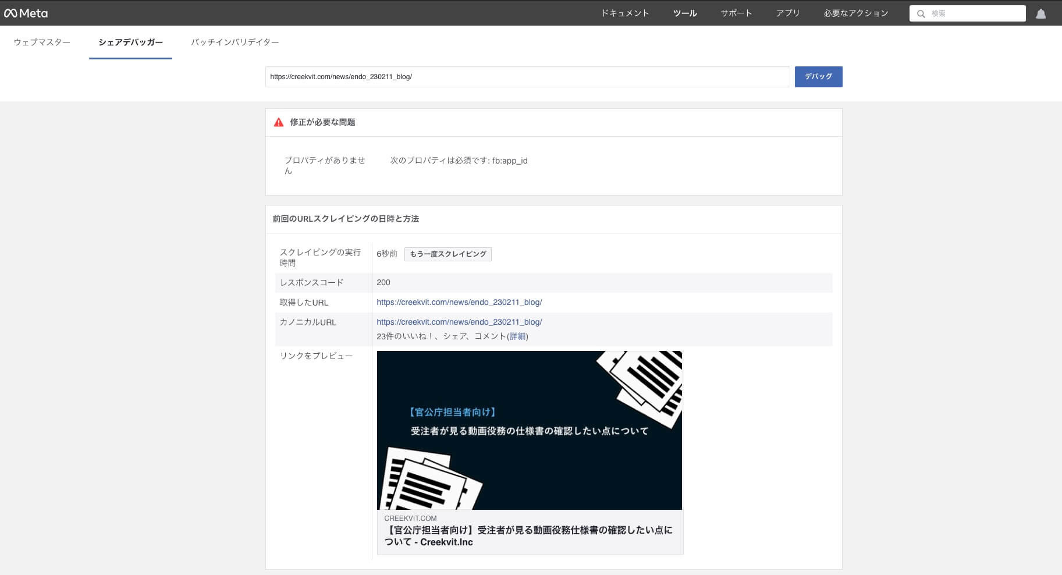
Task: Open 必要なアクション in the header
Action: pos(855,13)
